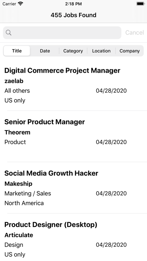Sort jobs by Company
Image resolution: width=147 pixels, height=261 pixels.
pyautogui.click(x=129, y=51)
